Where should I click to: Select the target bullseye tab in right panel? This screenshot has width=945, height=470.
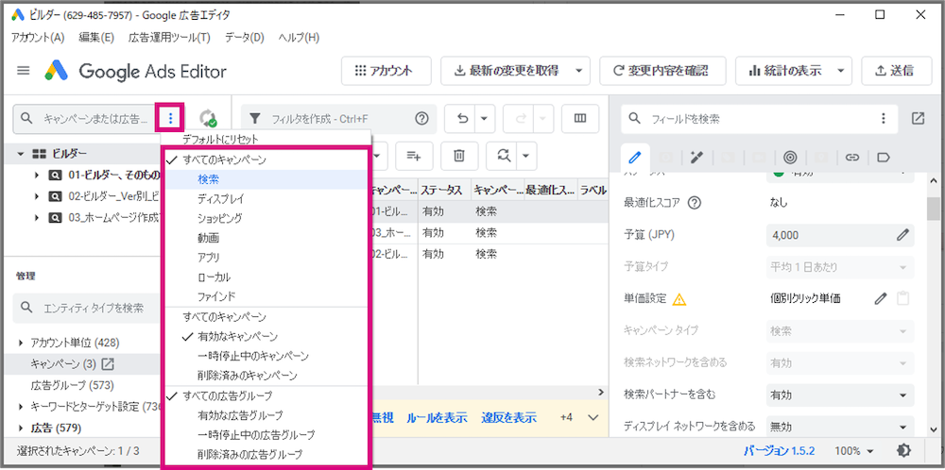click(x=790, y=158)
